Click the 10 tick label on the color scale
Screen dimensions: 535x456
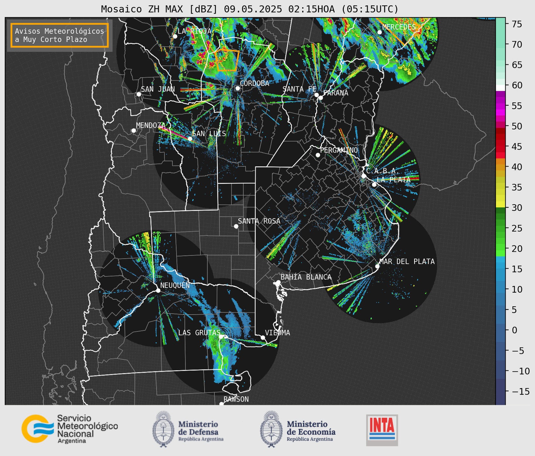[517, 290]
